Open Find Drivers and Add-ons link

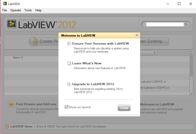[36, 104]
